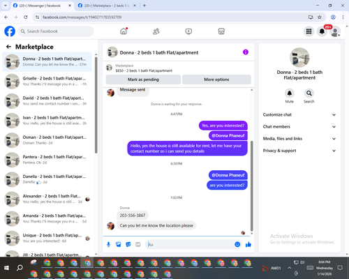Open David conversation in list

[x=47, y=101]
